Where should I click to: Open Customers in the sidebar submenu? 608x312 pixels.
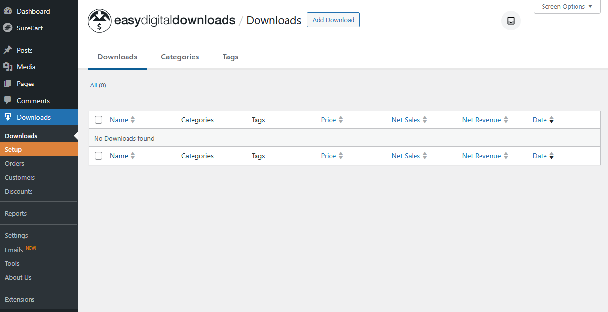[x=39, y=177]
